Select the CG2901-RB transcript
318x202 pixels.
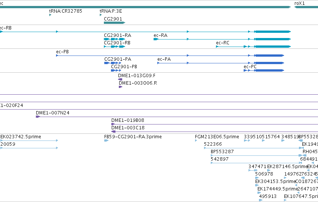[115, 47]
